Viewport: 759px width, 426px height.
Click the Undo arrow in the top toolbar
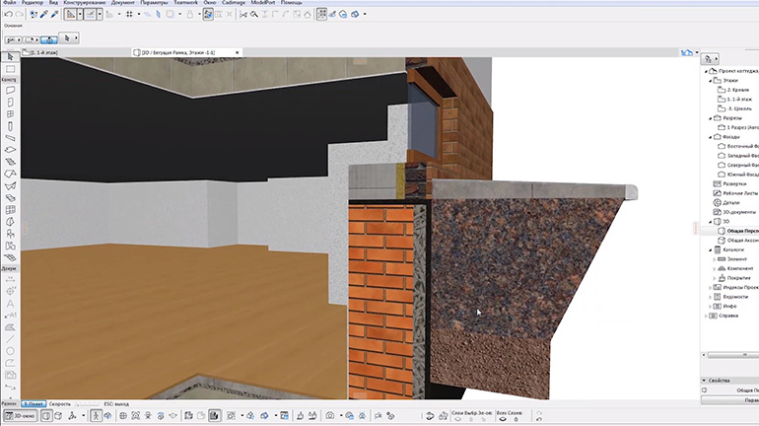[7, 15]
